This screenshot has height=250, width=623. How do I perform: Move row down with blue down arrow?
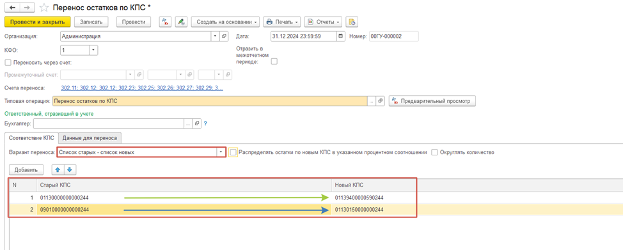pyautogui.click(x=70, y=169)
